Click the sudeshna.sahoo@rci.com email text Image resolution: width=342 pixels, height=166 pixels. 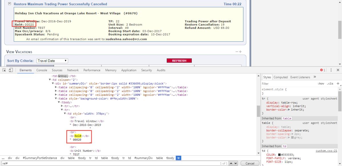click(126, 39)
